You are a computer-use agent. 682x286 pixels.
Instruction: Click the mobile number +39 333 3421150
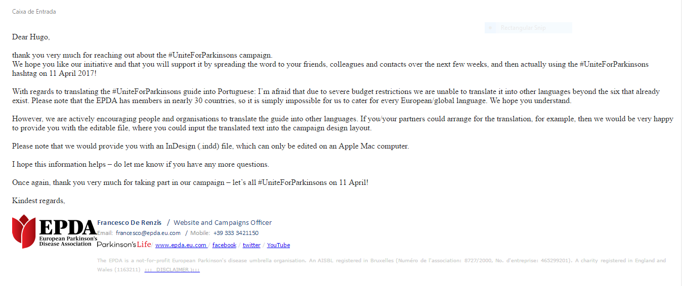pos(236,233)
